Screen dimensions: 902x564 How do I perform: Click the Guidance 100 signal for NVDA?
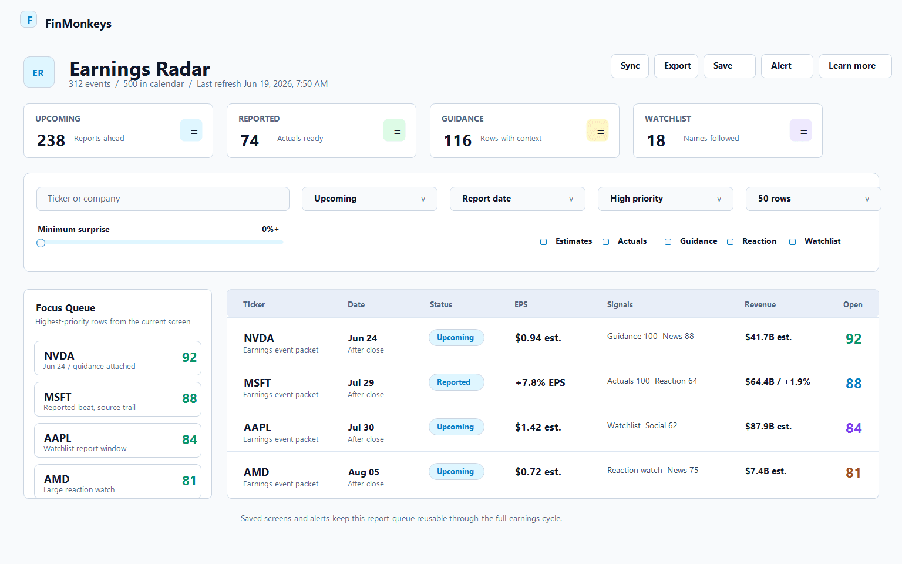click(632, 337)
